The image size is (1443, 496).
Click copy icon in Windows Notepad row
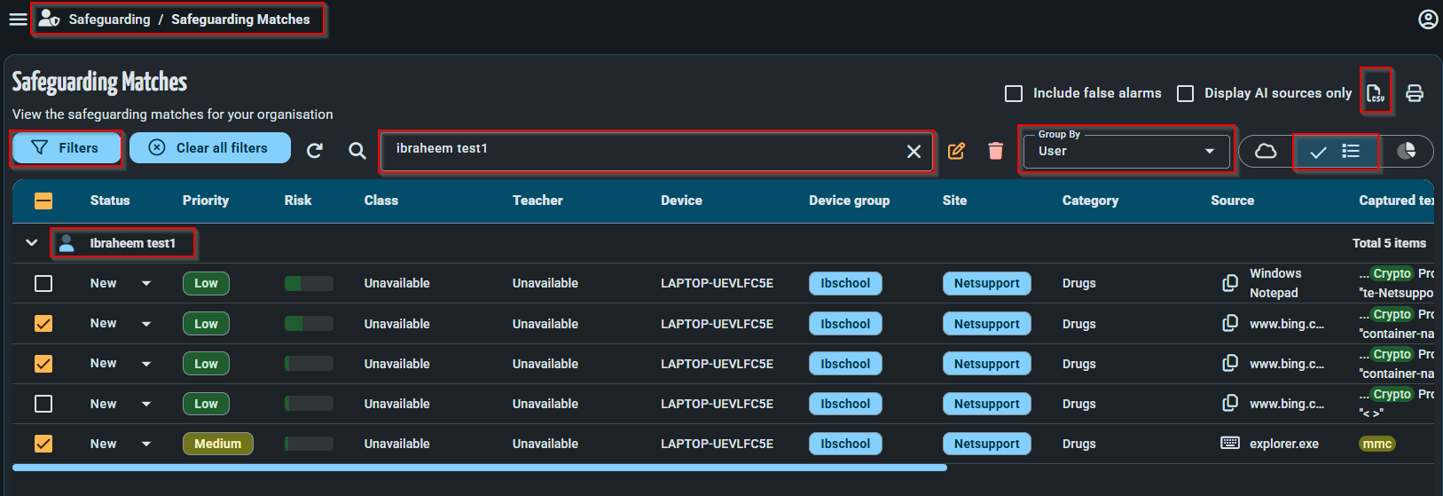click(x=1230, y=283)
